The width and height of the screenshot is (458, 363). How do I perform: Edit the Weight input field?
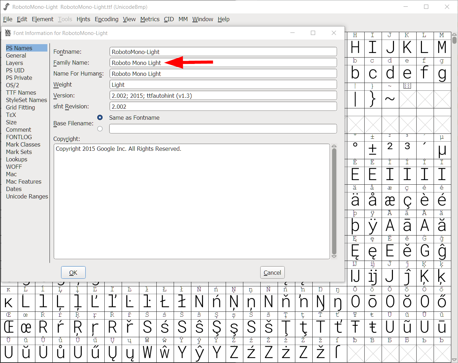pyautogui.click(x=223, y=84)
